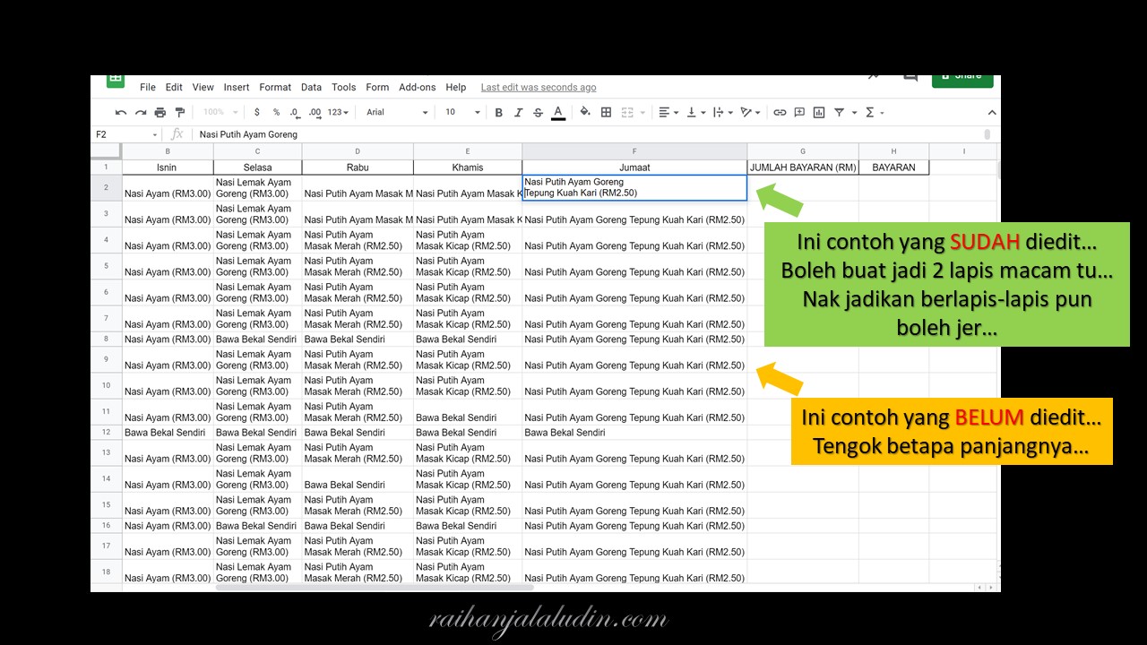Format selection as percent
The image size is (1147, 645).
click(x=276, y=113)
